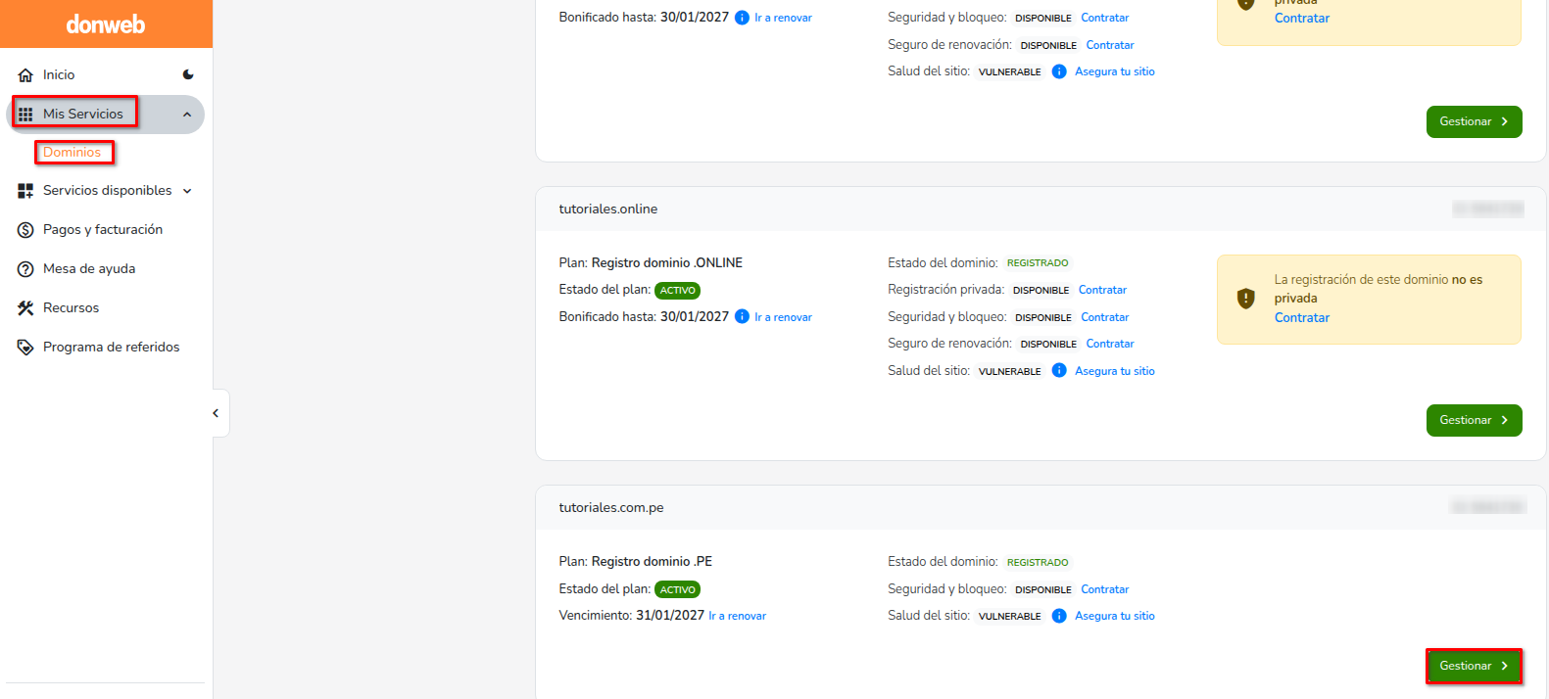Collapse the Mis Servicios menu chevron
The width and height of the screenshot is (1549, 699).
[x=187, y=115]
